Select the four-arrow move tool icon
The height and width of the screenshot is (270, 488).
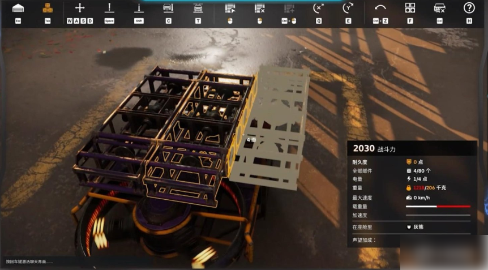[80, 8]
